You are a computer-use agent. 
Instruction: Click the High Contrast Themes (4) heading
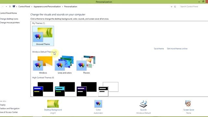click(x=43, y=78)
